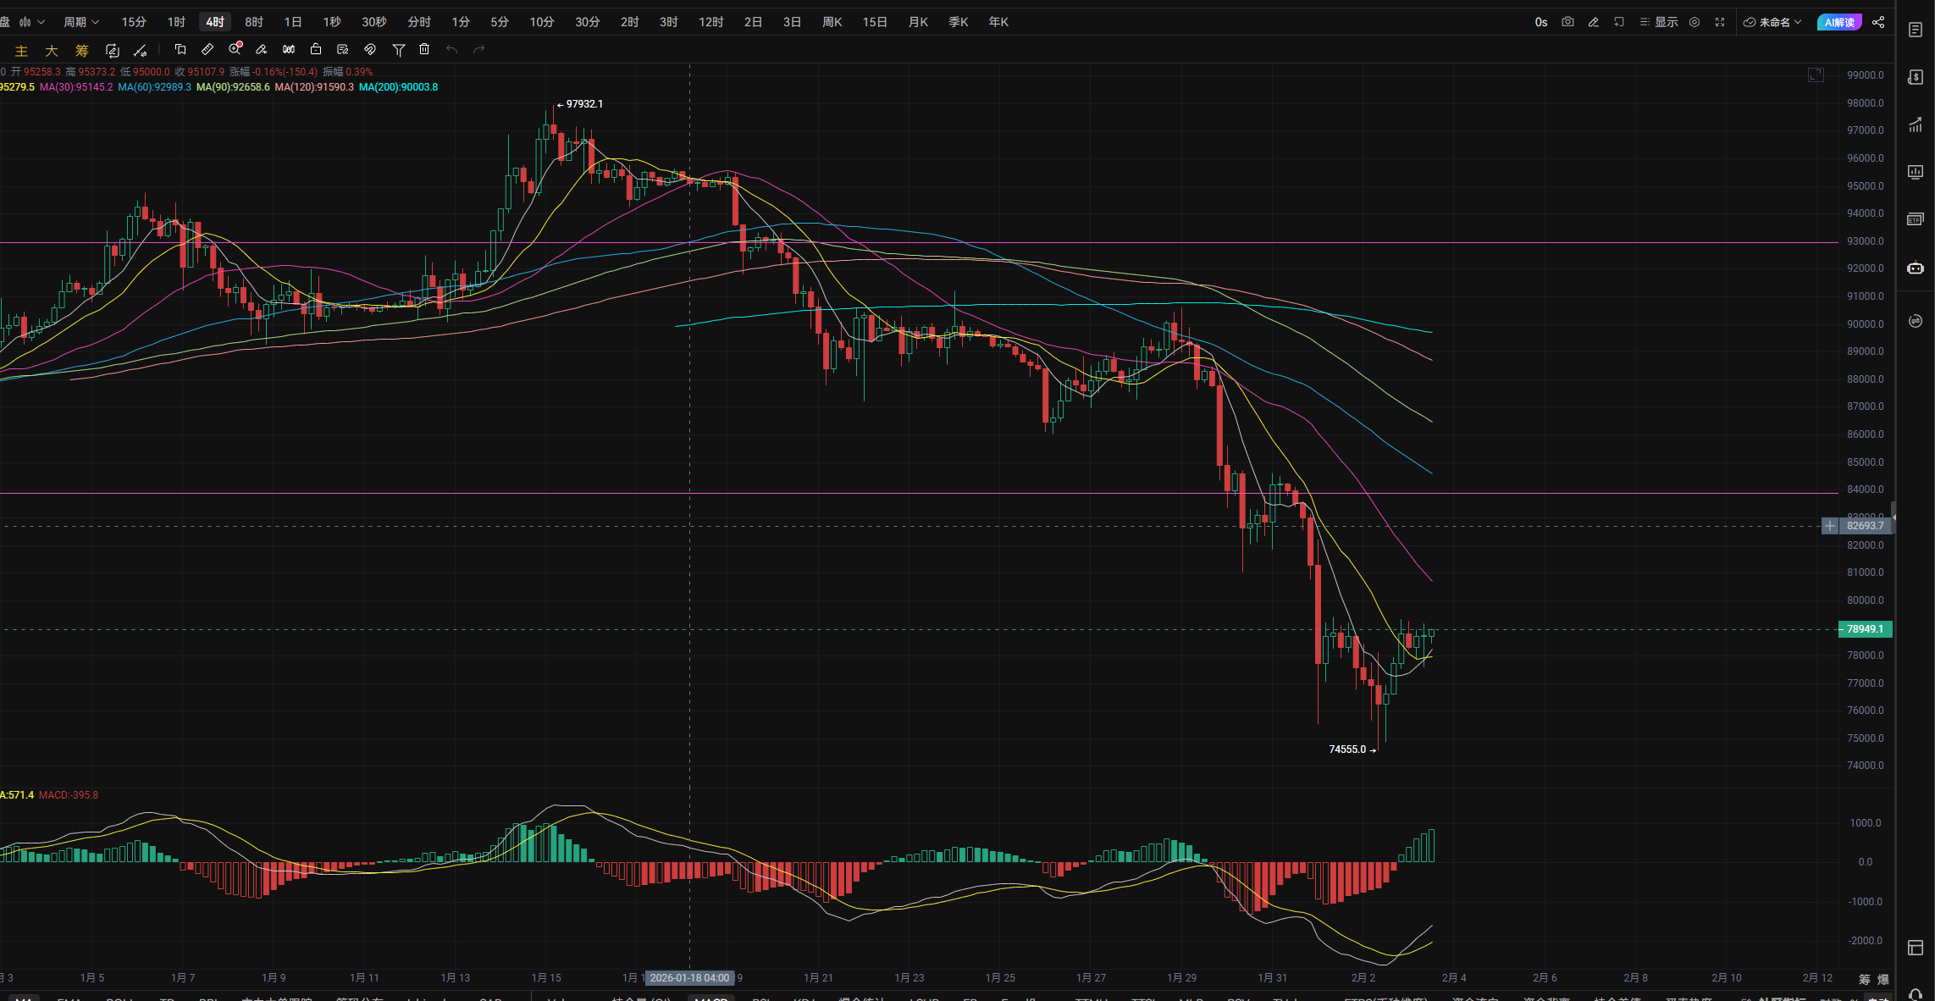The height and width of the screenshot is (1001, 1935).
Task: Toggle the lock drawings icon
Action: [316, 50]
